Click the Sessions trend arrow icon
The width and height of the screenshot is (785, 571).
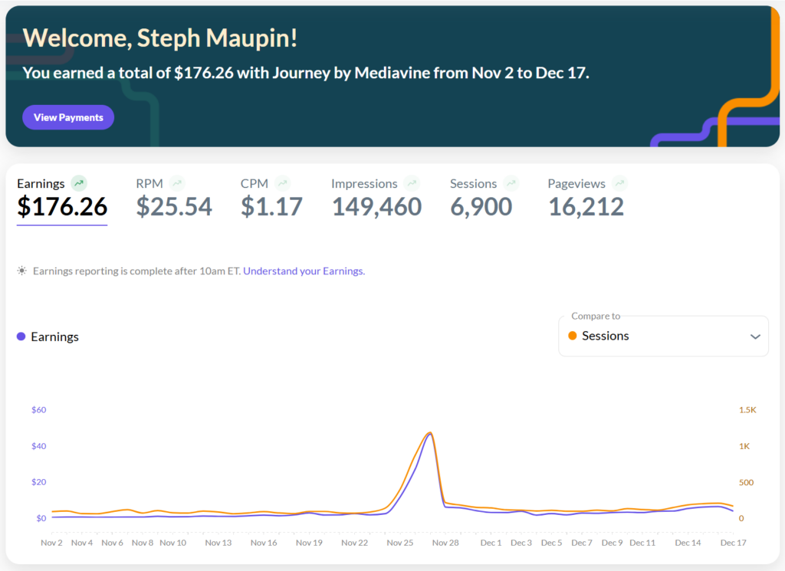pos(511,183)
